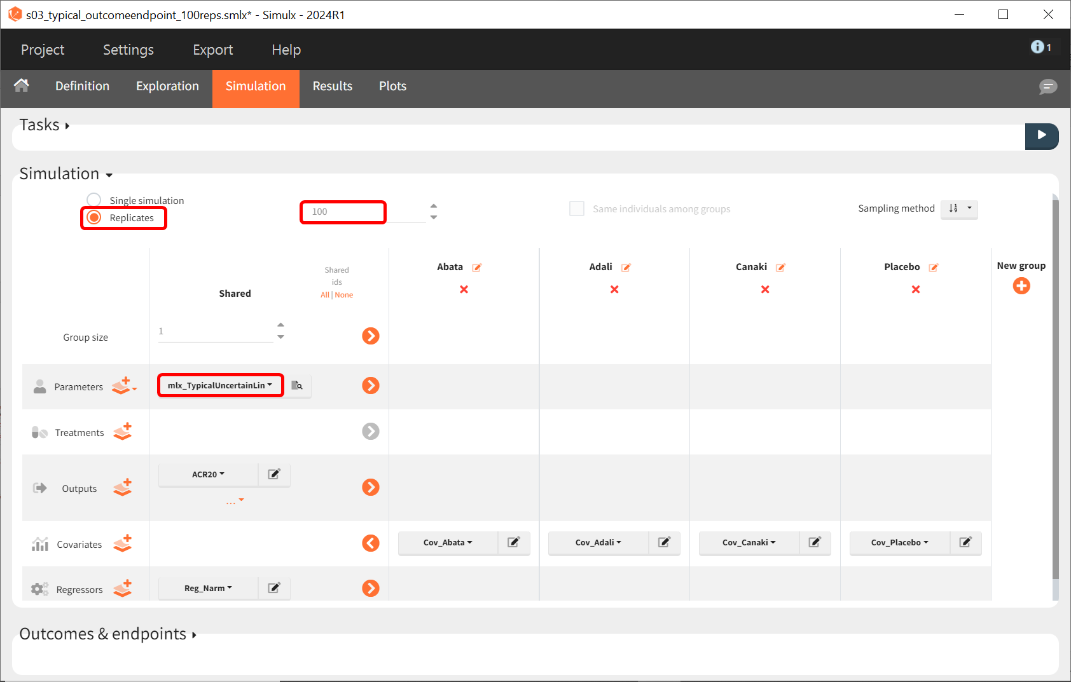Add a new simulation group
The image size is (1071, 682).
1021,286
